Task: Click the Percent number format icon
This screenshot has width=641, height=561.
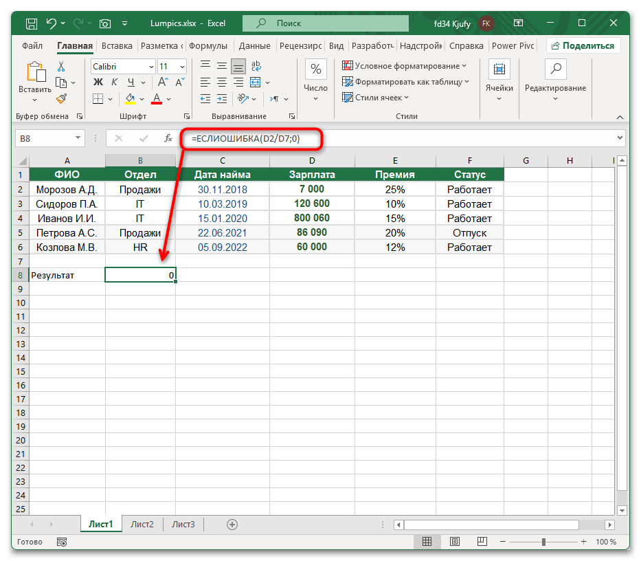Action: coord(315,69)
